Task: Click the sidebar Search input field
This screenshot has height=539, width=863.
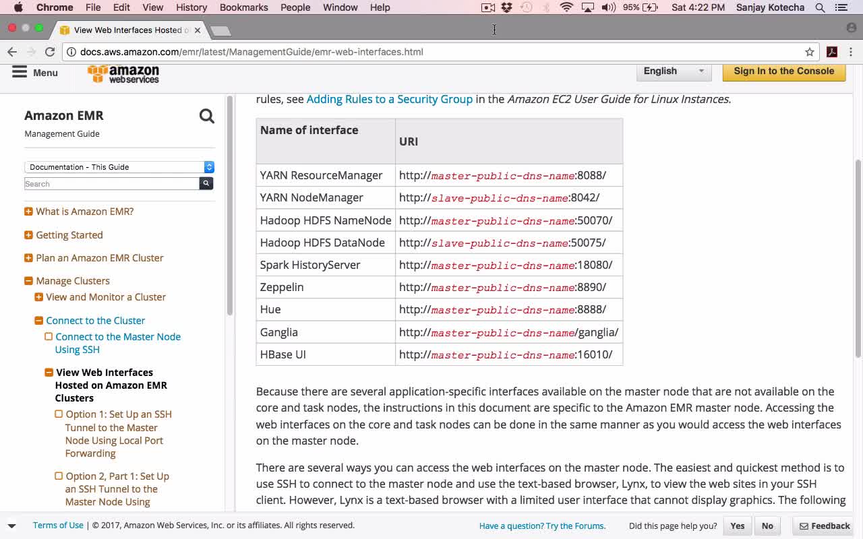Action: click(x=112, y=183)
